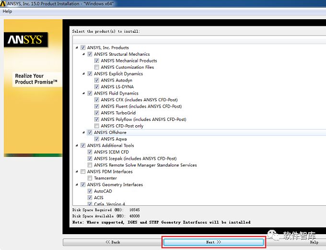Collapse the ANSYS Explicit Dynamics node
This screenshot has height=250, width=326.
click(83, 74)
